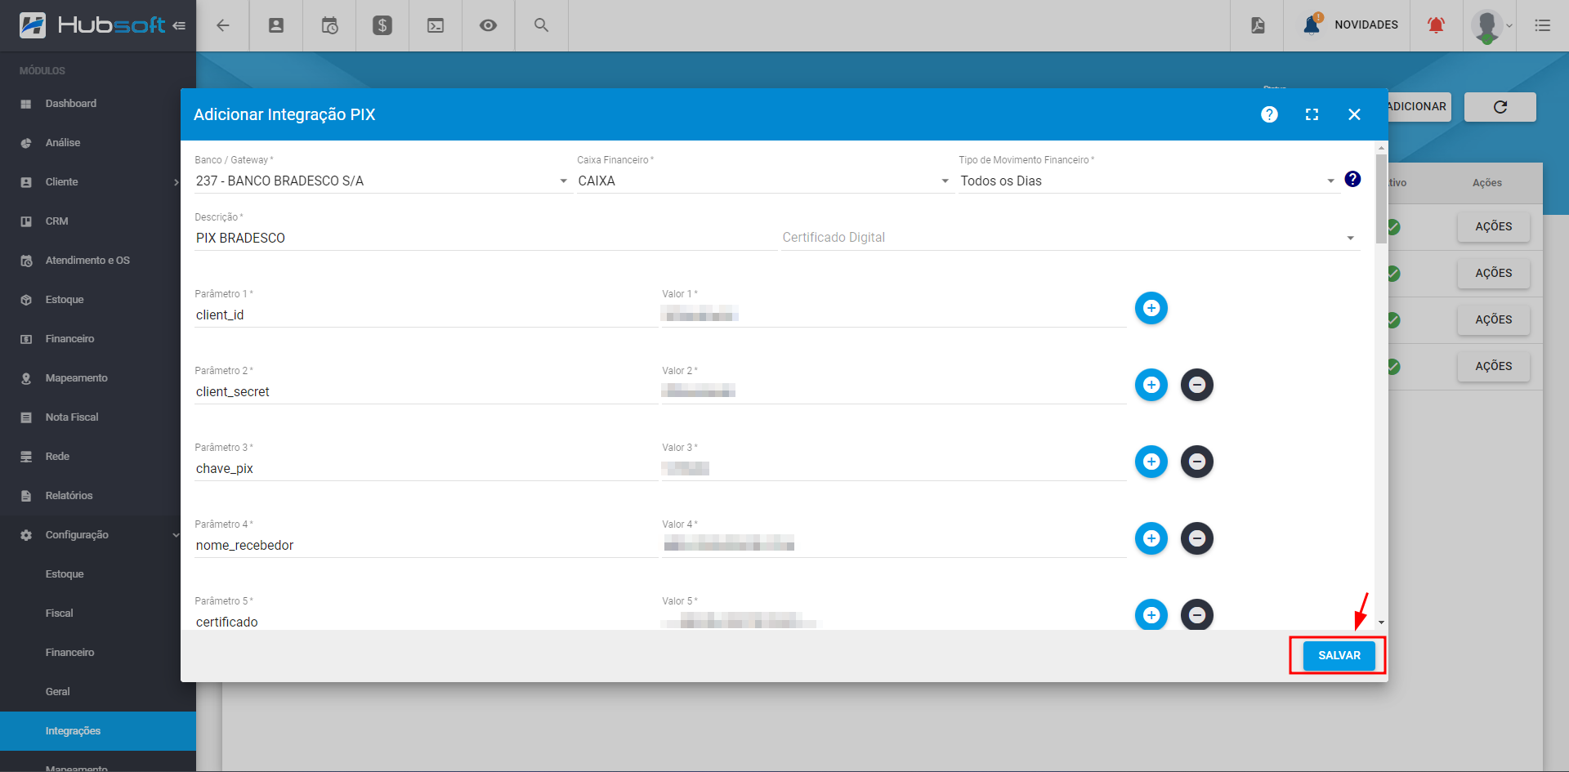Image resolution: width=1569 pixels, height=772 pixels.
Task: Click the Hubsoft logo icon
Action: pyautogui.click(x=33, y=25)
